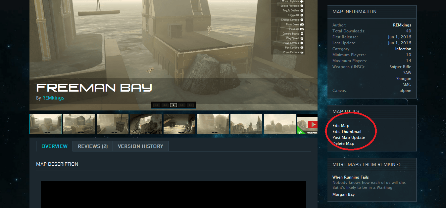Click the Edit Thumbnail link
This screenshot has width=446, height=208.
coord(347,132)
